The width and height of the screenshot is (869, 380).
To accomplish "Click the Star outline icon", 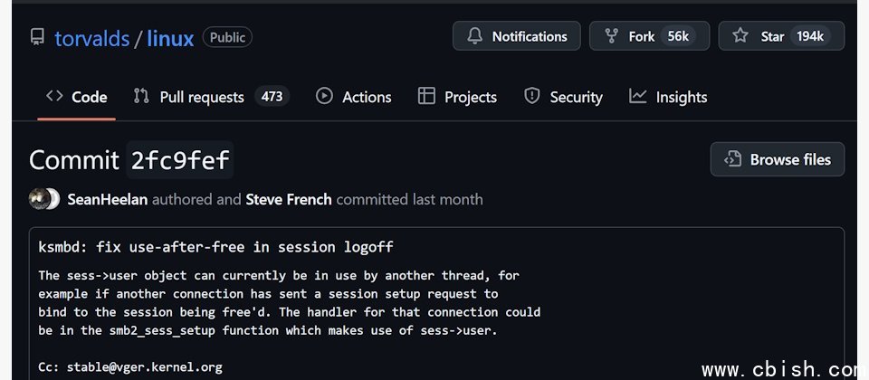I will pos(740,36).
